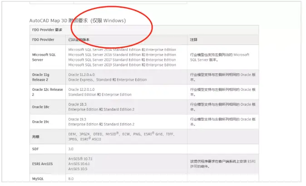Click the 'ESRI ArcGIS' row label
The image size is (306, 186).
tap(42, 164)
